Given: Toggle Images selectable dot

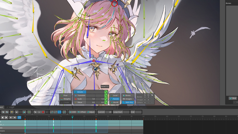Looking at the screenshot, I should [x=145, y=100].
